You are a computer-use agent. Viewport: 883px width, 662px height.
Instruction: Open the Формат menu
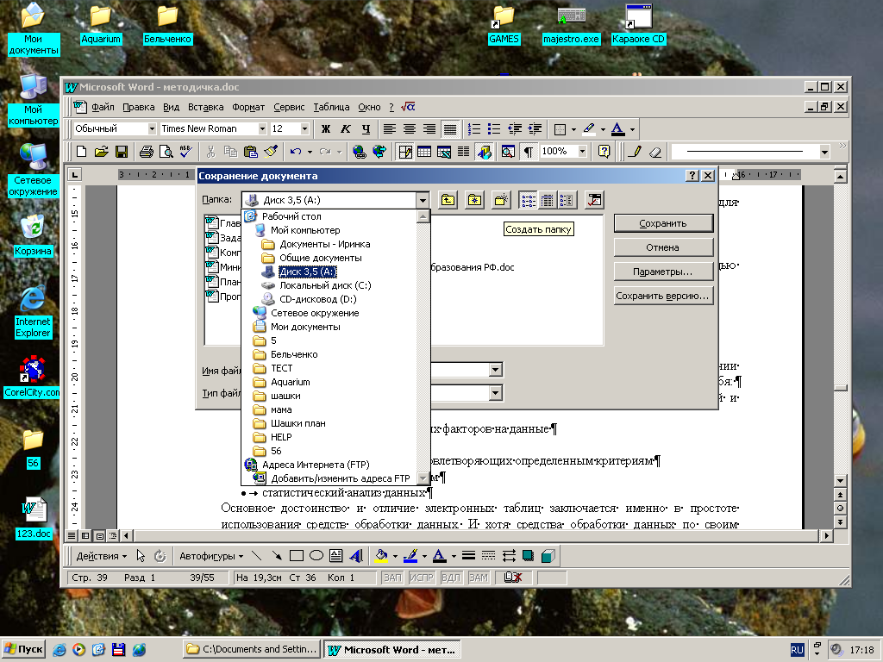(x=248, y=107)
